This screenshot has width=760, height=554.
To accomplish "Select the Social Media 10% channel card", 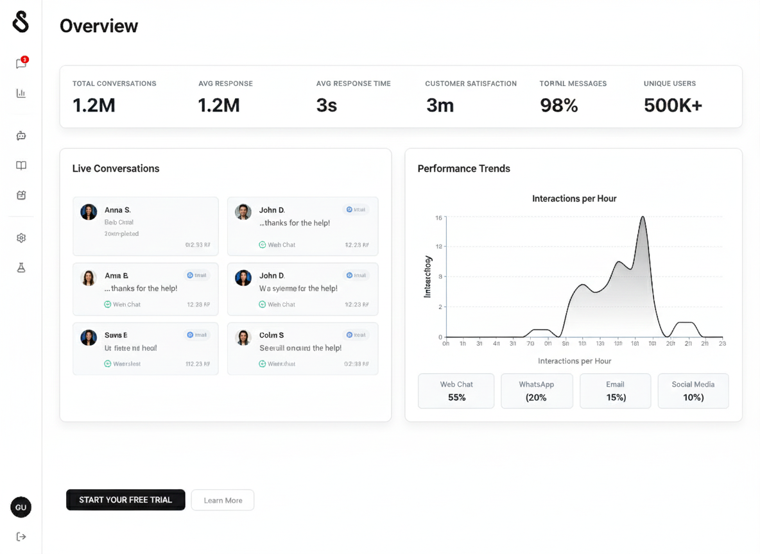I will point(693,390).
